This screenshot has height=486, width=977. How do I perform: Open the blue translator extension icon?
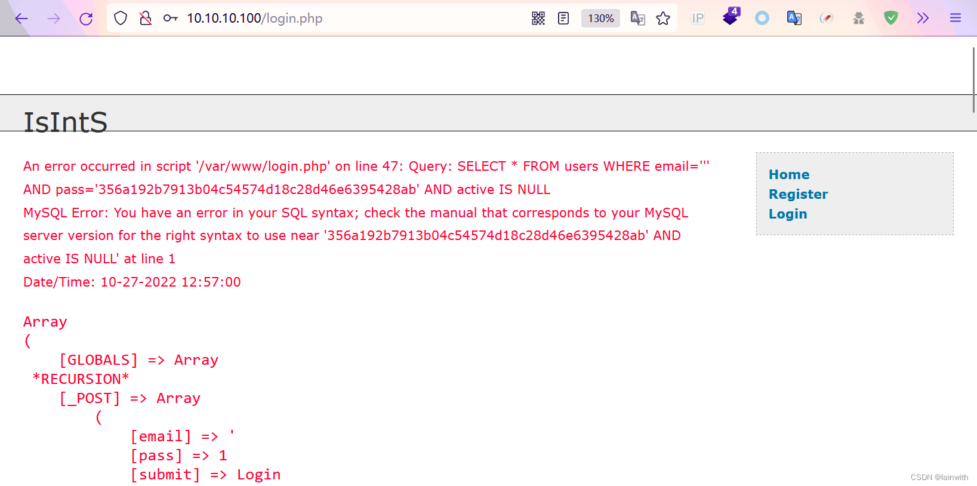pyautogui.click(x=794, y=19)
